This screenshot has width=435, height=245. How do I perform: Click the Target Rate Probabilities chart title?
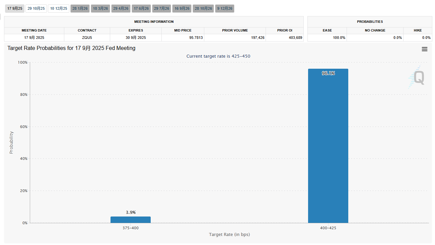pyautogui.click(x=71, y=48)
